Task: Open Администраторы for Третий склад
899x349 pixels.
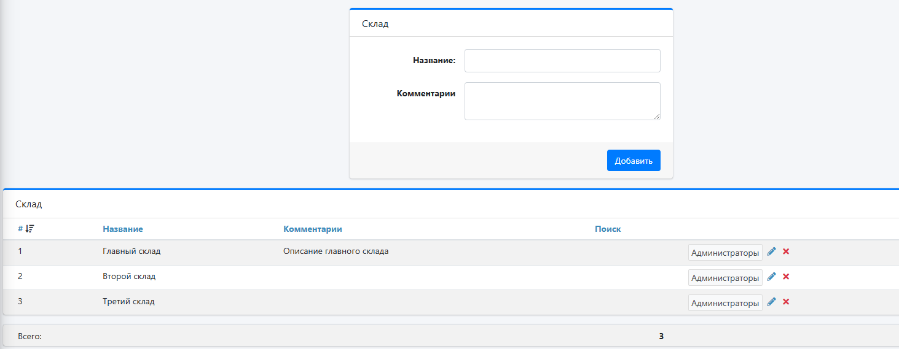Action: (725, 303)
